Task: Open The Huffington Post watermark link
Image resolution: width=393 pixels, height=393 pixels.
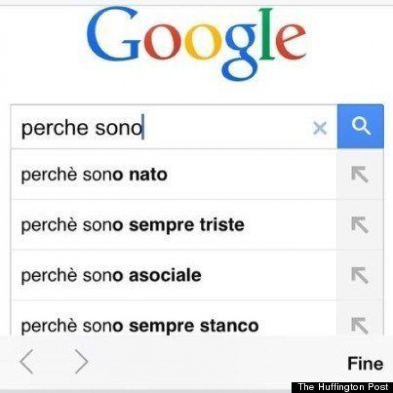Action: pyautogui.click(x=341, y=387)
